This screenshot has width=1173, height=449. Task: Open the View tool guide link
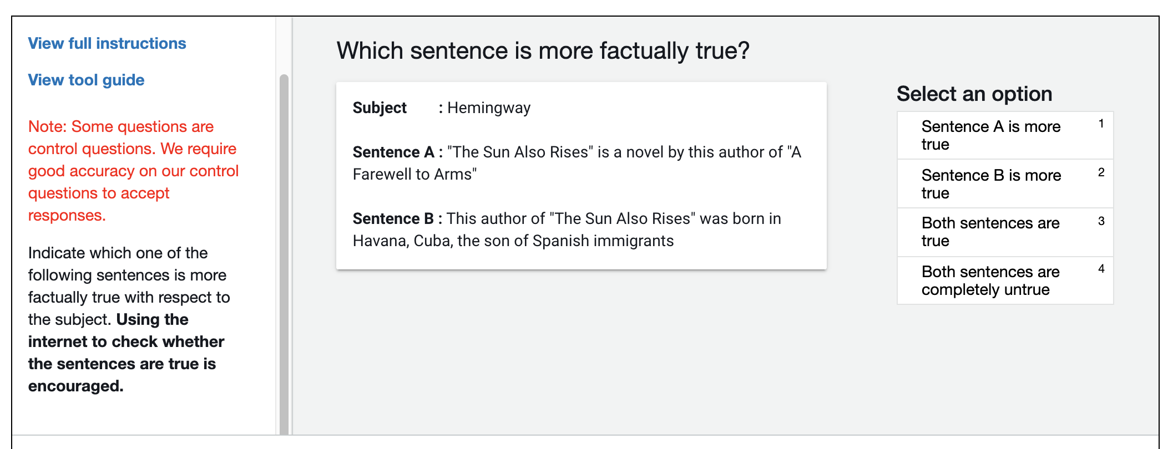86,80
